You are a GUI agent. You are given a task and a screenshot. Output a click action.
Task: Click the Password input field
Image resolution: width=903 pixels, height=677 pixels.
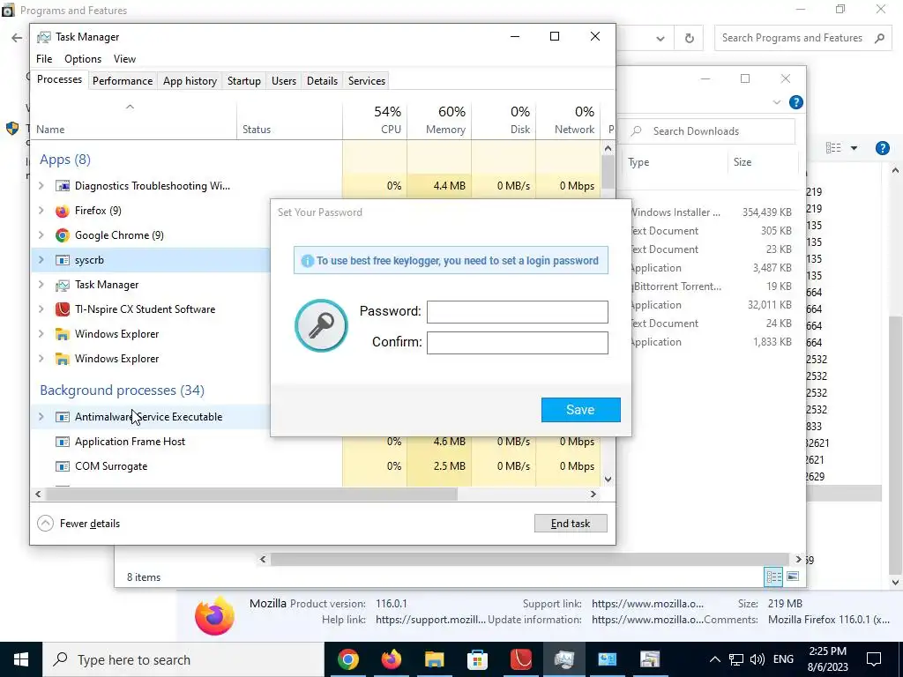pyautogui.click(x=517, y=312)
